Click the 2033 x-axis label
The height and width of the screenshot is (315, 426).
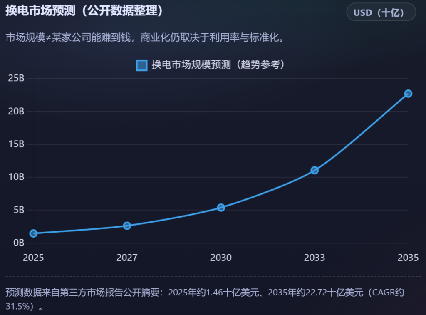pyautogui.click(x=315, y=258)
